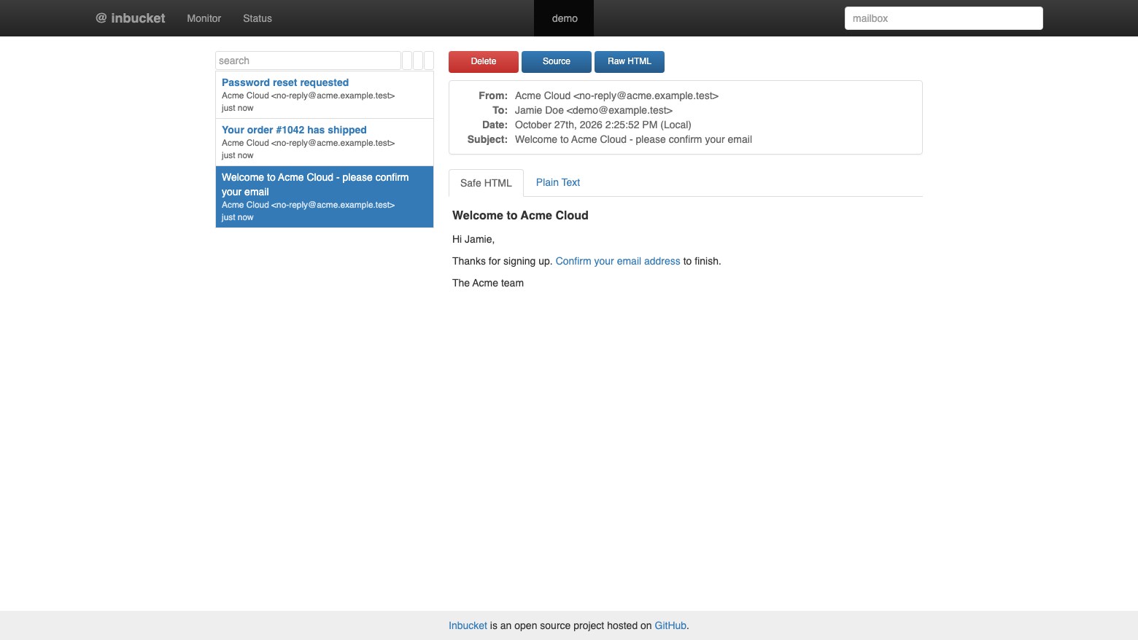Viewport: 1138px width, 640px height.
Task: Delete the current message
Action: (x=484, y=62)
